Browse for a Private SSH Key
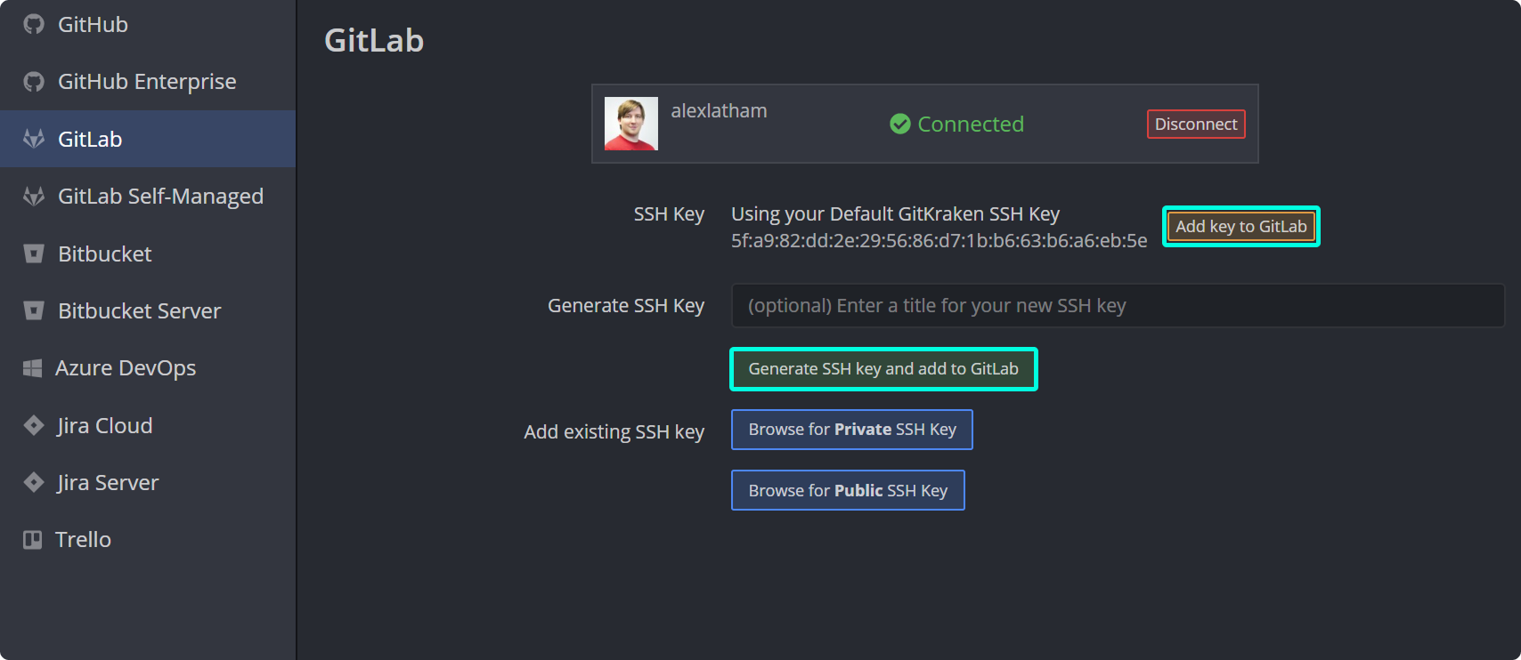 851,429
